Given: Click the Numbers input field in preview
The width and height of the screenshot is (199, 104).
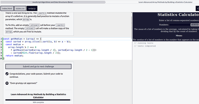Looking at the screenshot, I should [x=180, y=25].
